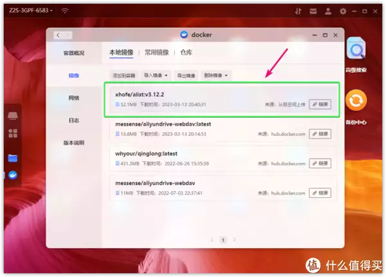Click 链接 button for xhofe/alist:v3.12.2
The height and width of the screenshot is (277, 386).
coord(320,104)
